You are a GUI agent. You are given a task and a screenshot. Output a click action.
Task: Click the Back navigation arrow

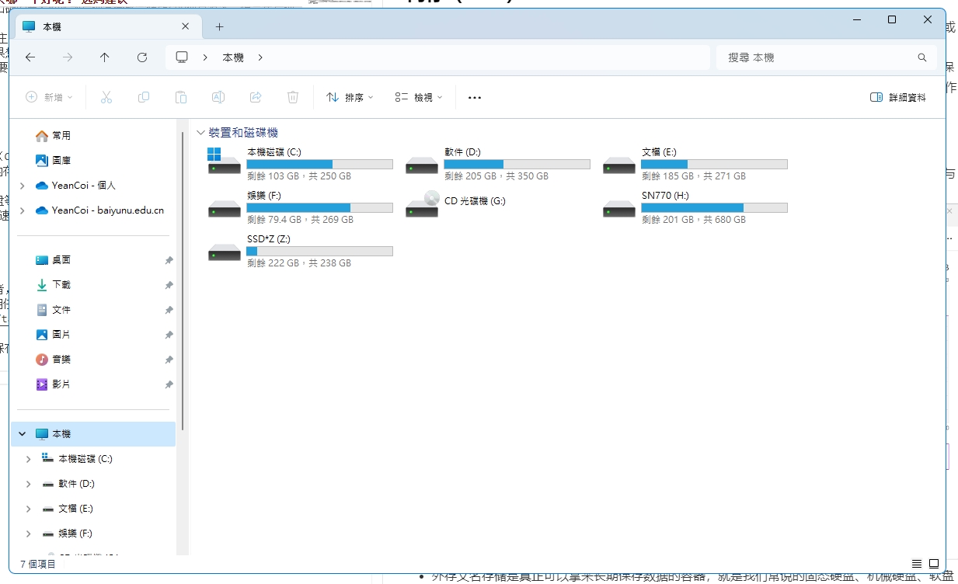30,57
